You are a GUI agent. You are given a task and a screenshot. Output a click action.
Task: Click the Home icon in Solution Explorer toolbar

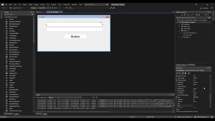(x=182, y=15)
